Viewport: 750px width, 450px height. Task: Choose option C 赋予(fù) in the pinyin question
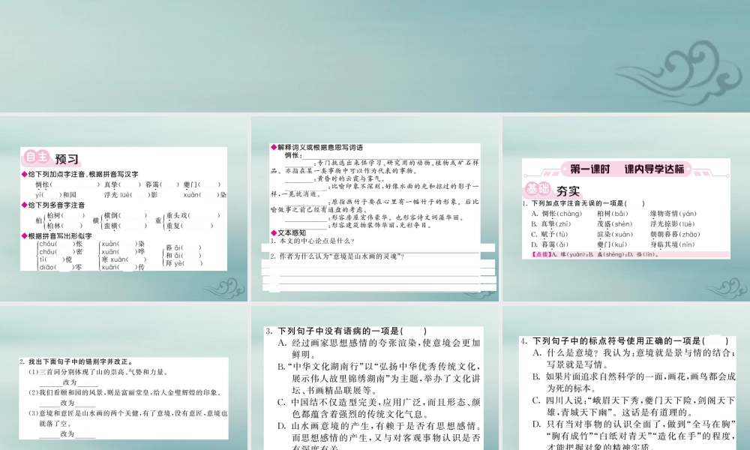point(549,234)
